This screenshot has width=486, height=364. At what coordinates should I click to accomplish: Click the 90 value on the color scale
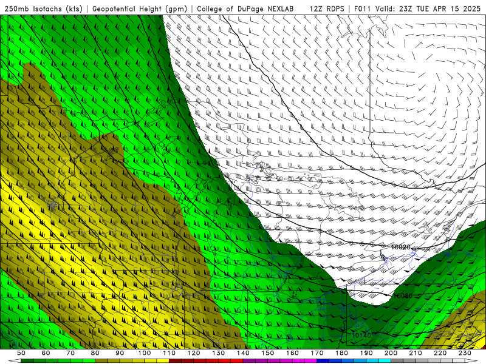pos(120,353)
